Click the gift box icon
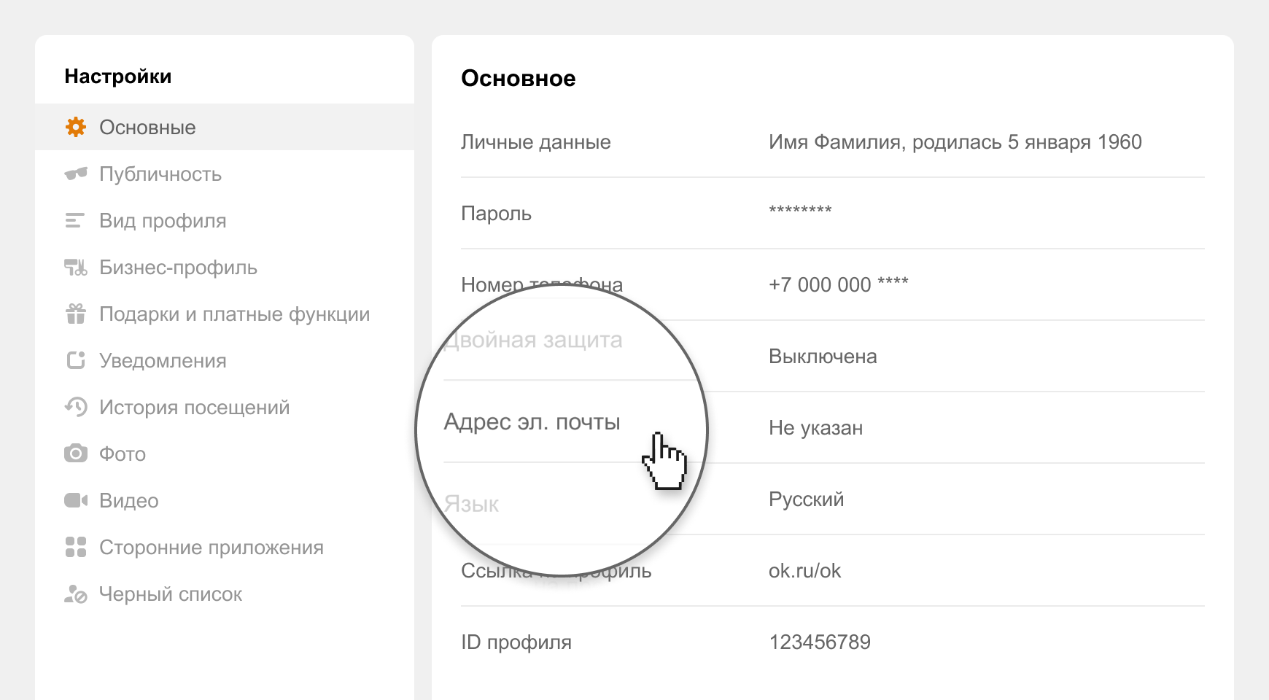The height and width of the screenshot is (700, 1269). [x=76, y=314]
